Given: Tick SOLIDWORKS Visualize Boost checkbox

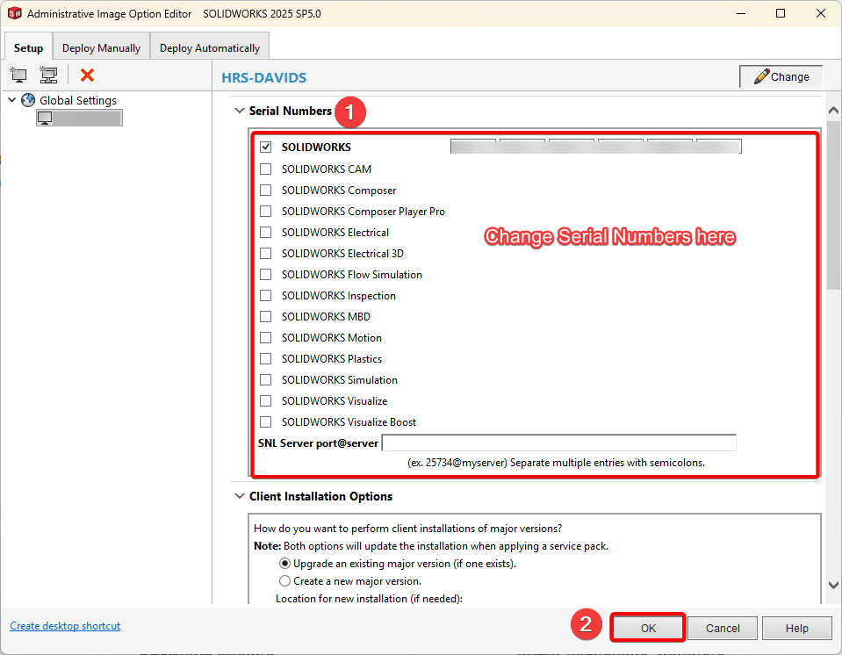Looking at the screenshot, I should (265, 421).
